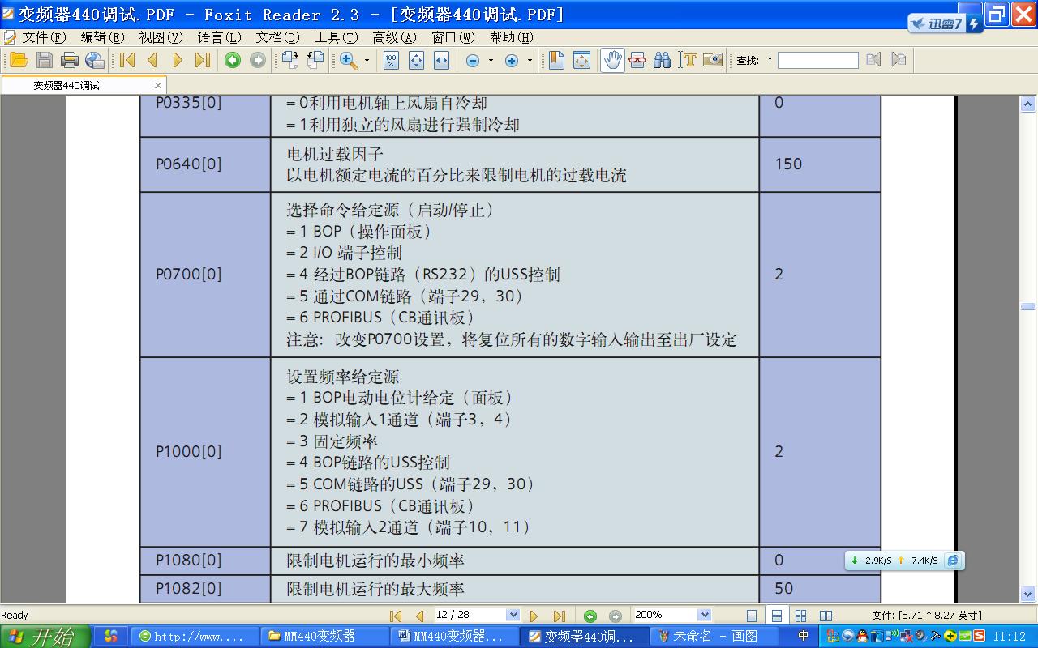Click gray next view button in top toolbar
Viewport: 1038px width, 648px height.
click(258, 60)
